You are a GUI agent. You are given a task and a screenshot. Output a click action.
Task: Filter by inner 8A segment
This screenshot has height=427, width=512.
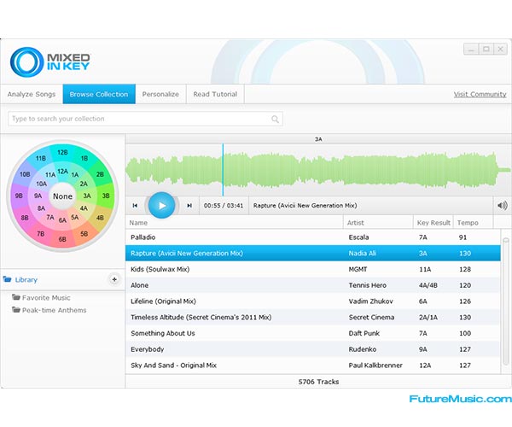click(41, 208)
